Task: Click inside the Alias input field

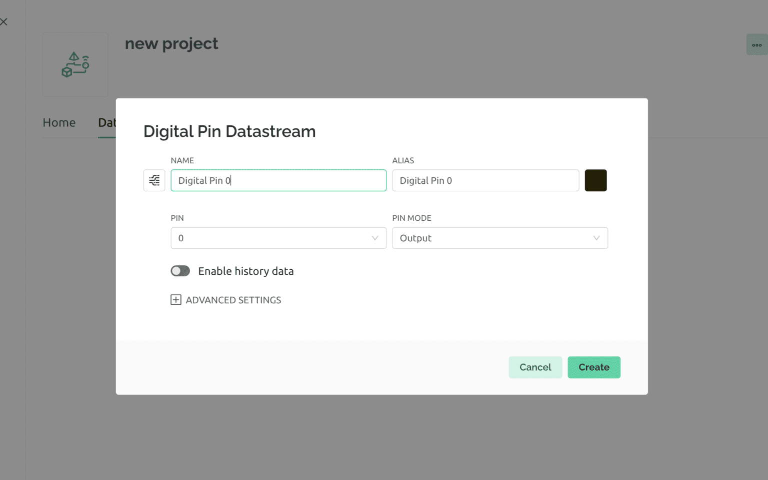Action: click(485, 180)
